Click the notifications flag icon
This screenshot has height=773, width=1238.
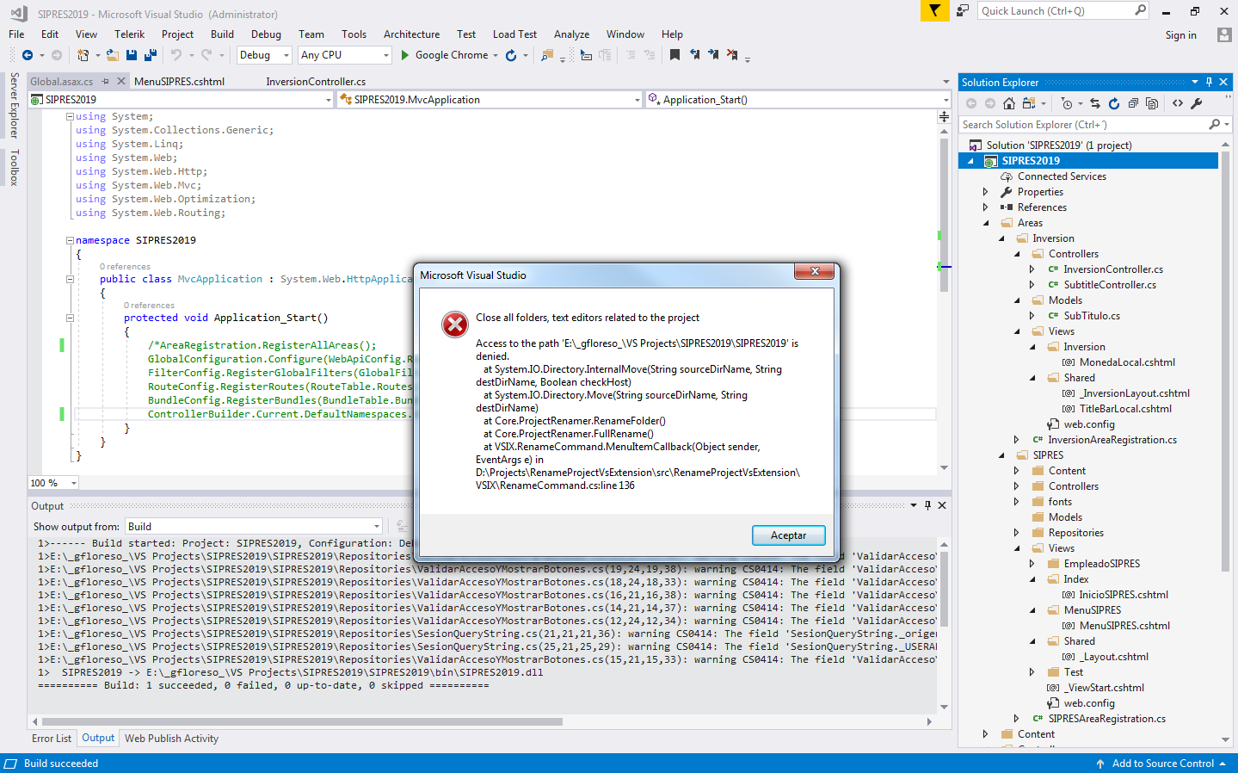(933, 10)
